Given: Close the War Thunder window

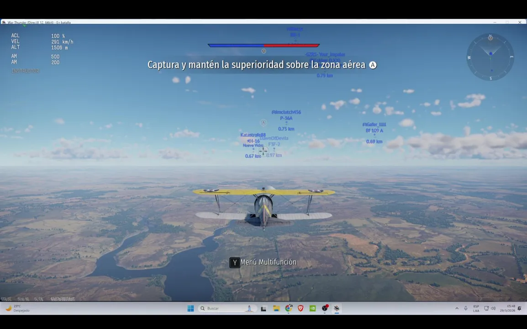Looking at the screenshot, I should [520, 22].
